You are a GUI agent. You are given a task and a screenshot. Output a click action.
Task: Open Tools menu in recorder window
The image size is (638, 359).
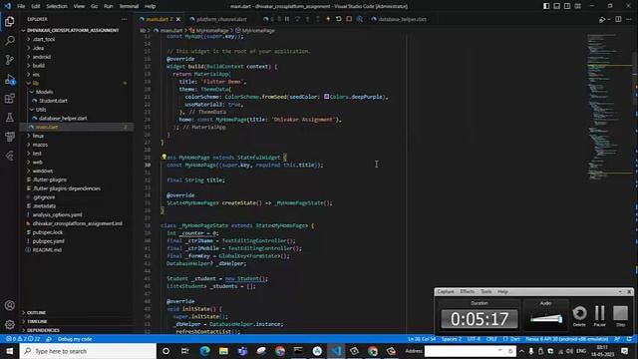(x=485, y=291)
